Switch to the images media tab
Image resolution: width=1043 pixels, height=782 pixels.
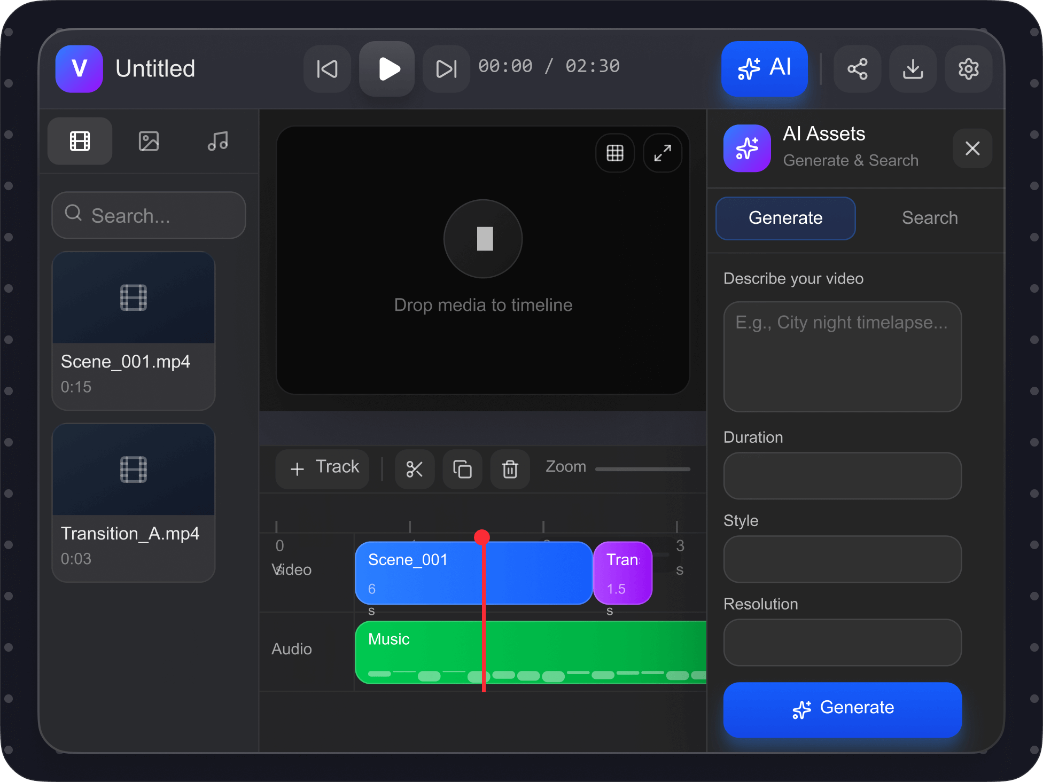click(x=149, y=142)
